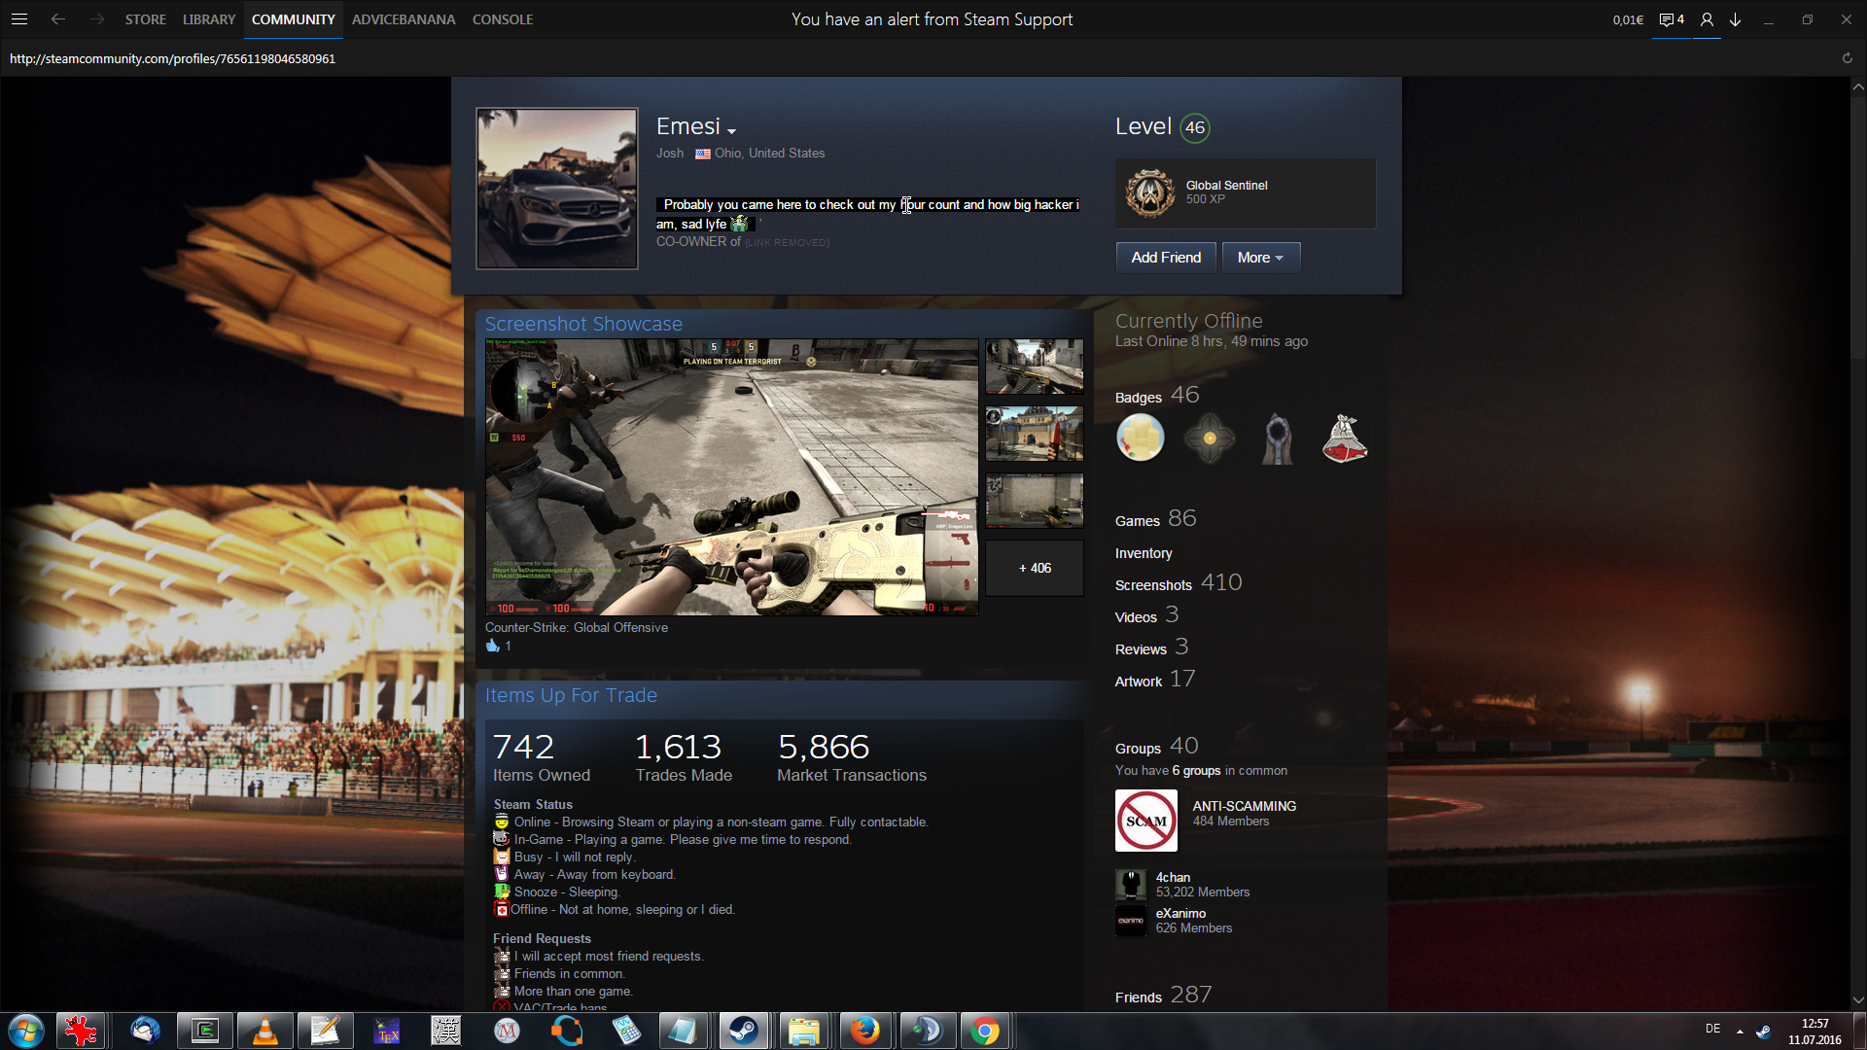Switch to the LIBRARY tab
This screenshot has height=1050, width=1867.
coord(208,19)
